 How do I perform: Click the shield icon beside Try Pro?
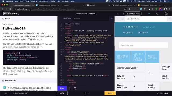pos(118,14)
